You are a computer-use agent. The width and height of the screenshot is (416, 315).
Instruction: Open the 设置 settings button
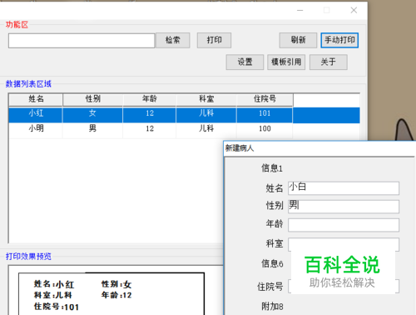click(245, 62)
